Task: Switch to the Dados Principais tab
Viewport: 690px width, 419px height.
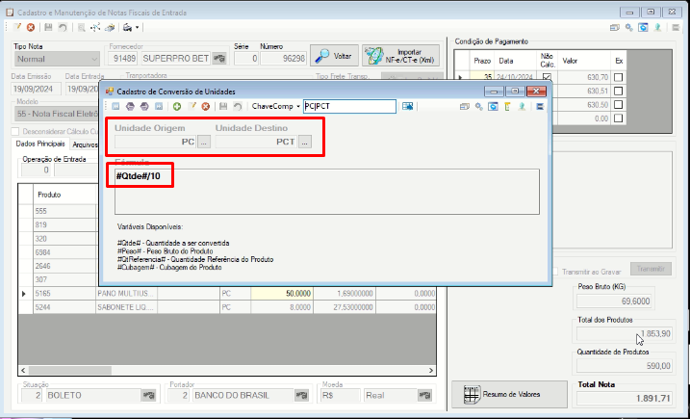Action: point(40,144)
